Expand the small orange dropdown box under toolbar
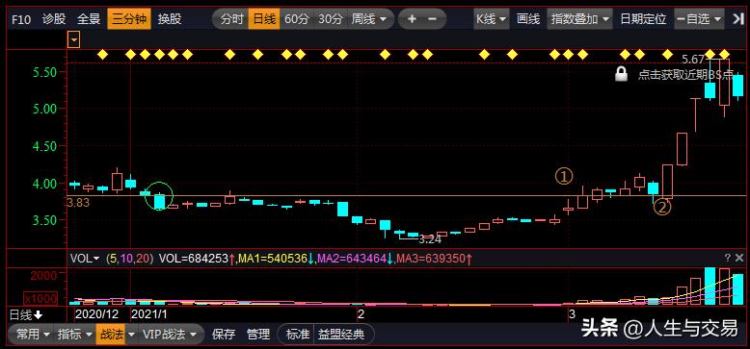The image size is (750, 349). click(73, 40)
